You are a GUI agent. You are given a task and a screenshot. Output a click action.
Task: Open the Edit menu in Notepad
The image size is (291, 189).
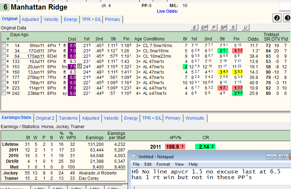(x=148, y=164)
